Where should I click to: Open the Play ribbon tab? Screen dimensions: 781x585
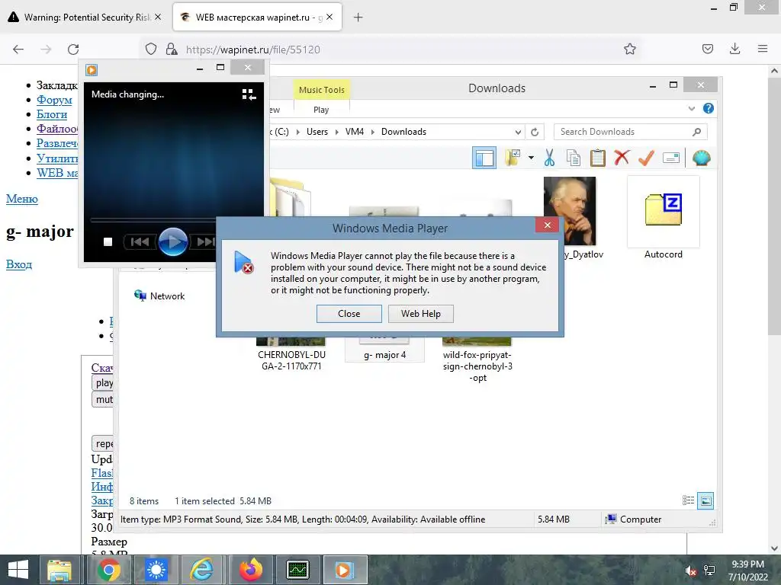[x=321, y=110]
